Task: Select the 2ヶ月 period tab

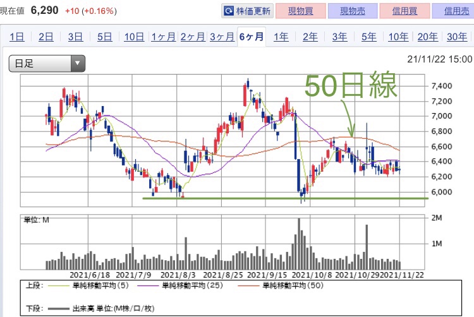Action: (x=193, y=37)
